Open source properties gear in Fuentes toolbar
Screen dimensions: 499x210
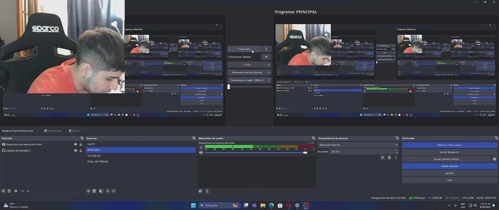click(16, 191)
